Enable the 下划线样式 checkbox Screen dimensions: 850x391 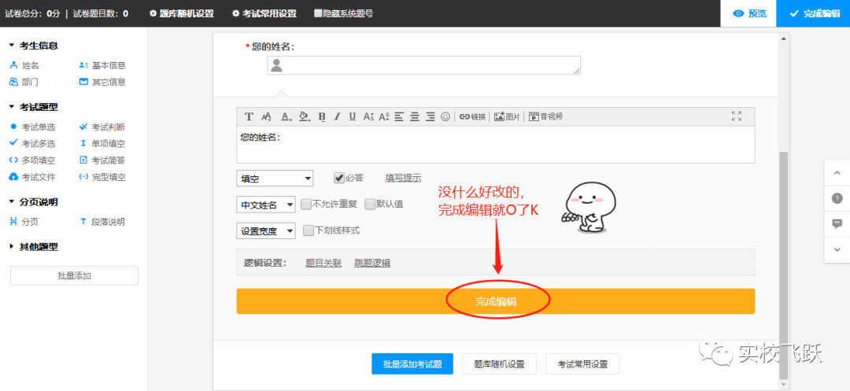(x=309, y=231)
